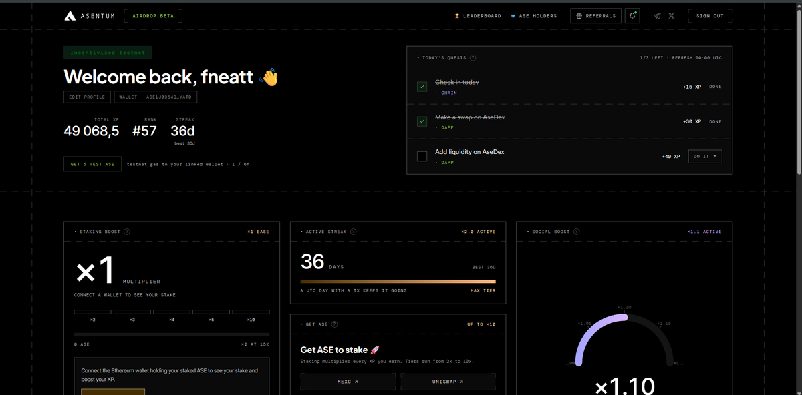Click the '×2.0 ACTIVE' streak status

coord(479,232)
